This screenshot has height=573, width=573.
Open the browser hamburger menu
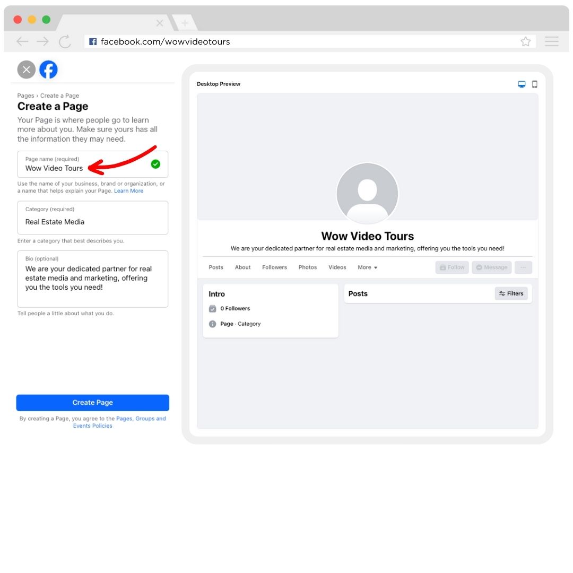(x=551, y=42)
